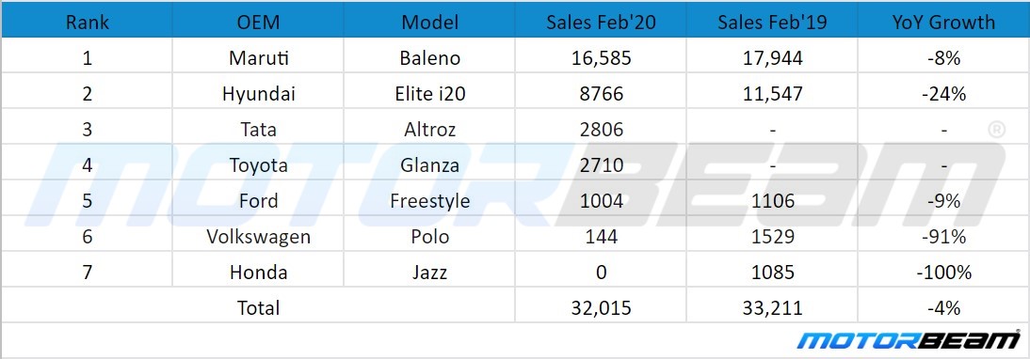Click the Elite i20 cell
Screen dimensions: 1030x359
[x=429, y=94]
